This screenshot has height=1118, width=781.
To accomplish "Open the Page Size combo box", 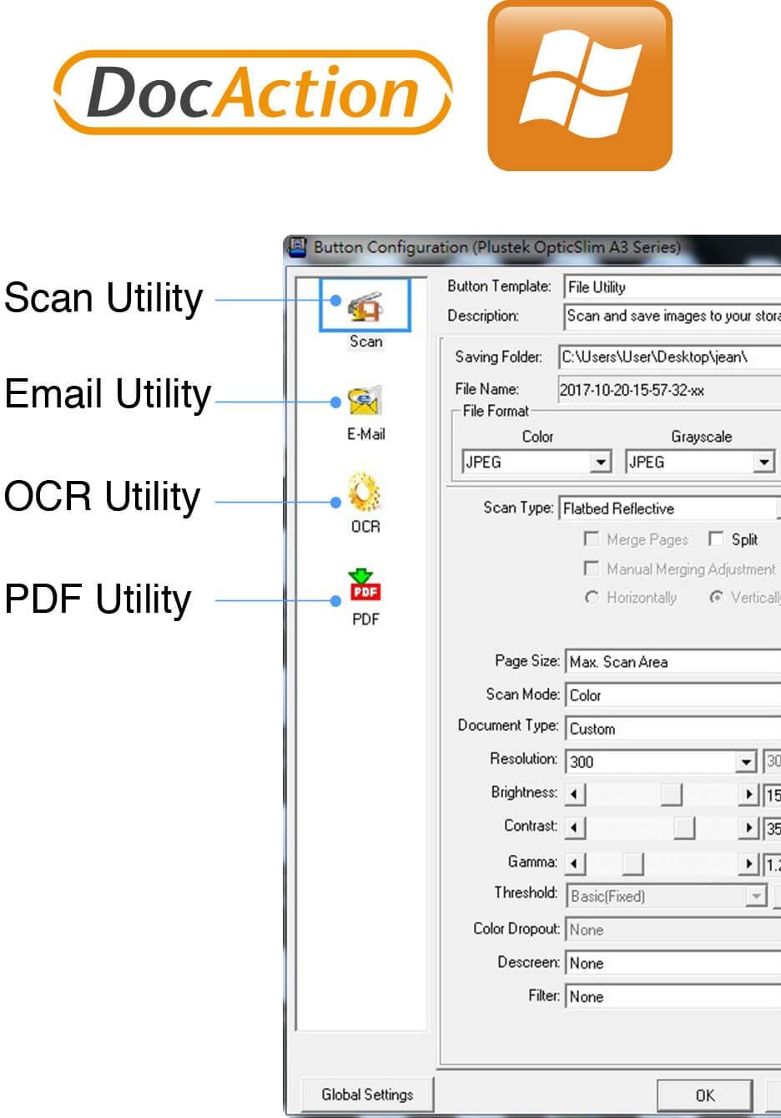I will pyautogui.click(x=672, y=662).
